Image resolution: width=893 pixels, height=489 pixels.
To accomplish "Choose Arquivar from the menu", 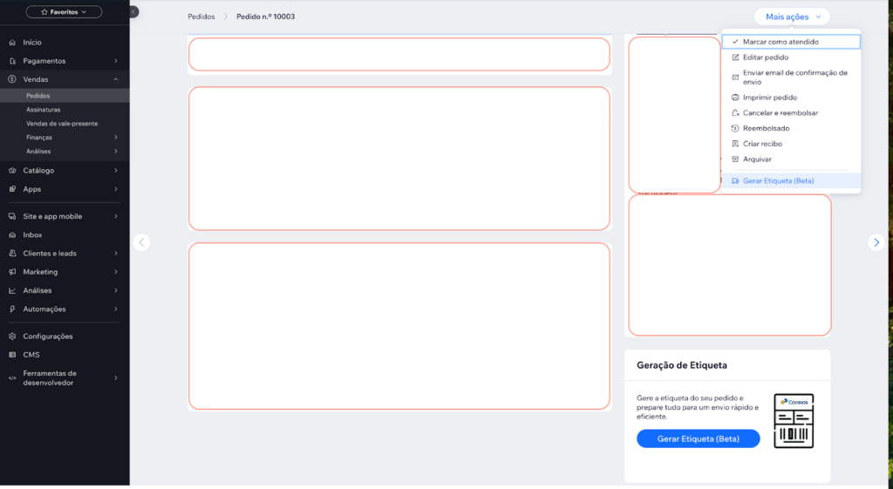I will pos(791,160).
